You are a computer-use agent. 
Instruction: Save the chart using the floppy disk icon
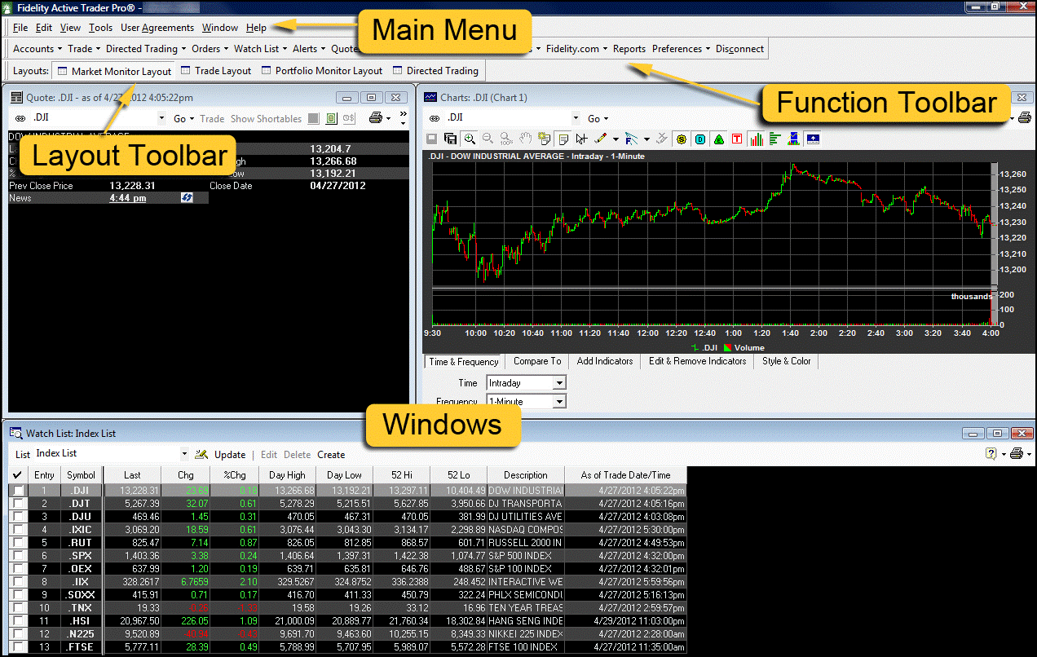(x=432, y=139)
